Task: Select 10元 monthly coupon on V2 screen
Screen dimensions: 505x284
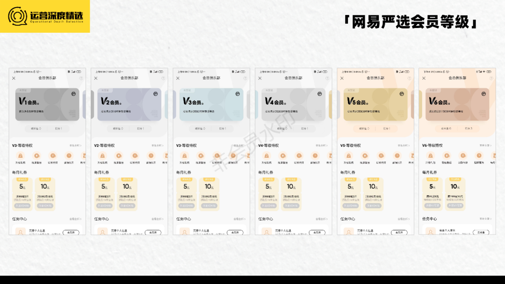Action: (127, 194)
